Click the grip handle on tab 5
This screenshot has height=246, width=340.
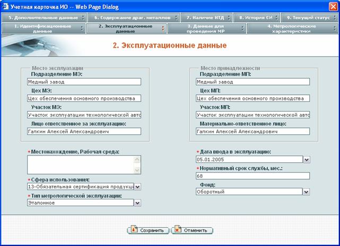click(x=83, y=17)
